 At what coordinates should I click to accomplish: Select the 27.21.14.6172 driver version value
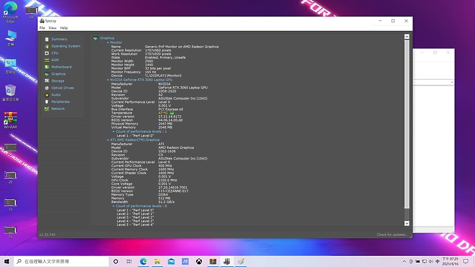170,117
